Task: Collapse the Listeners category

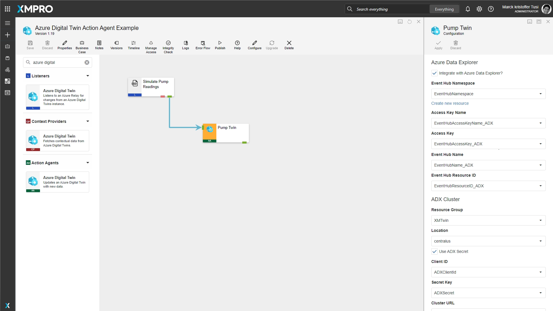Action: [x=87, y=76]
